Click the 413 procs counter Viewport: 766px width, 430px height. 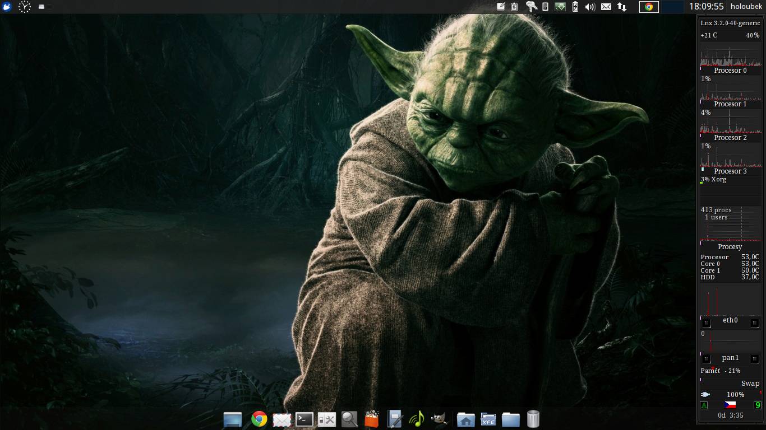pos(716,210)
